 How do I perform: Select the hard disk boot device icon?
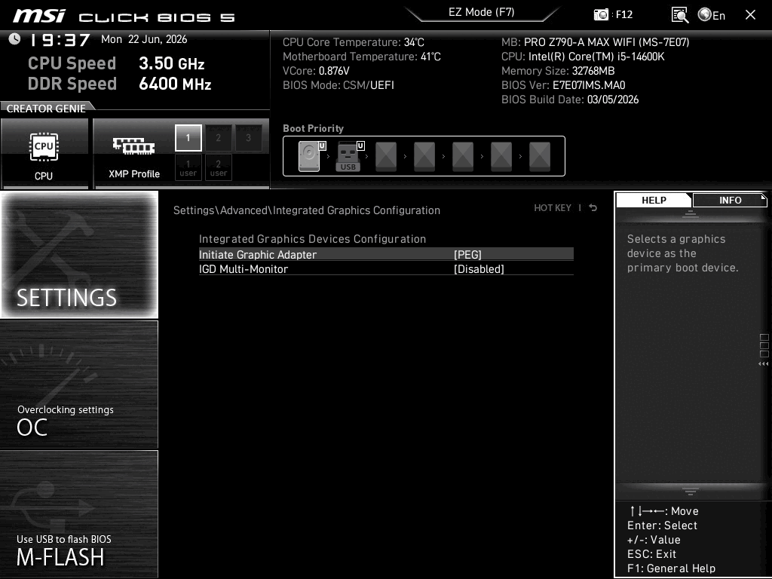pos(311,156)
